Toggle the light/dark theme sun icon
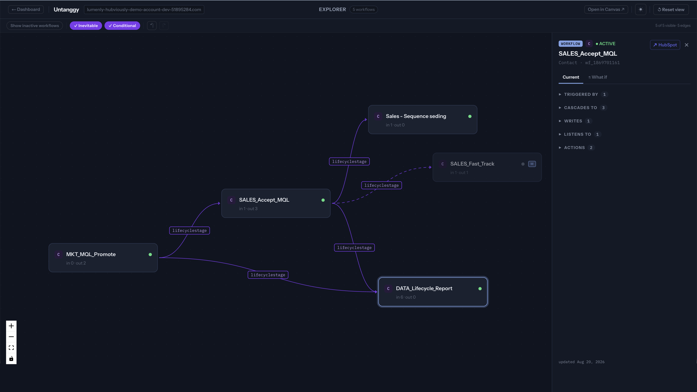This screenshot has height=392, width=697. (x=641, y=9)
